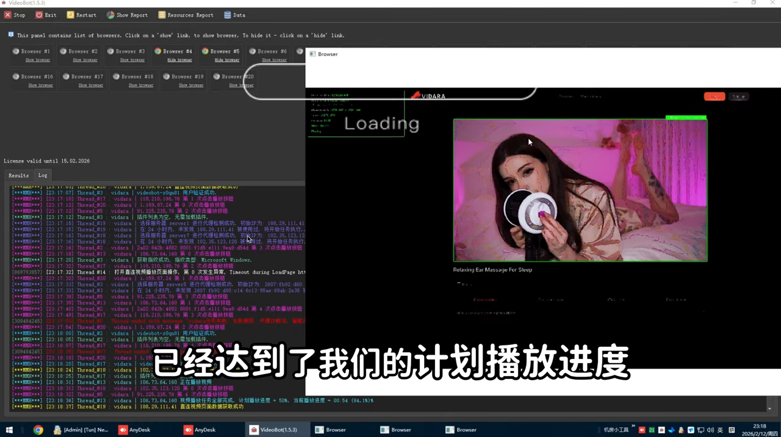This screenshot has height=437, width=781.
Task: Click the volume speaker tray icon
Action: tap(710, 430)
